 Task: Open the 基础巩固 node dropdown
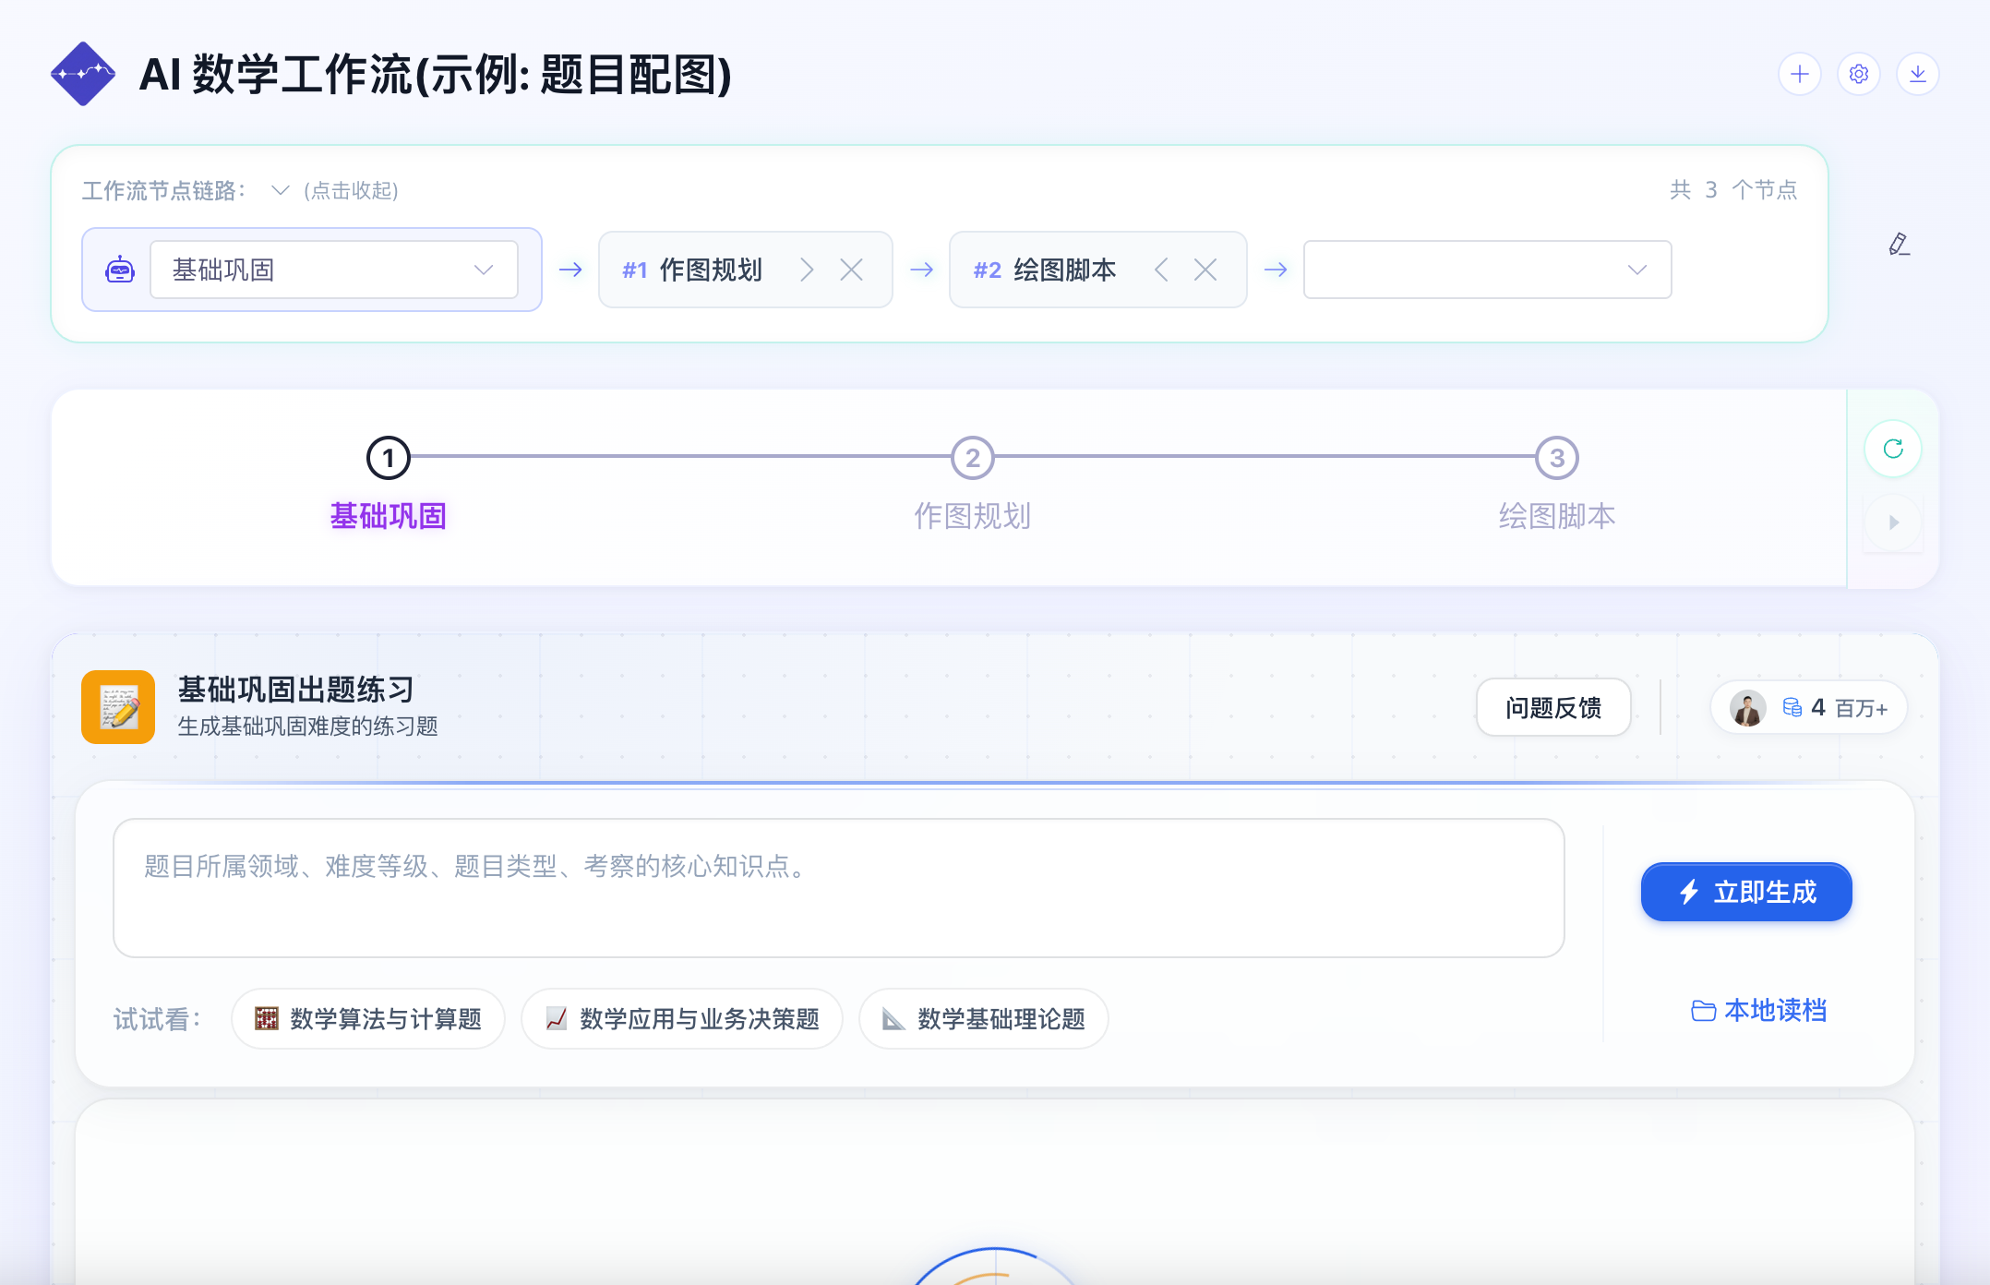click(334, 270)
